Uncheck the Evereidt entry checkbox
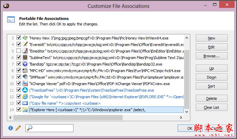 pos(19,44)
